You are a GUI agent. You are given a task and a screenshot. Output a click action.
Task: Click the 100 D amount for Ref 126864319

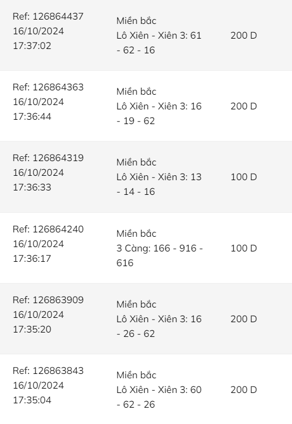[244, 177]
